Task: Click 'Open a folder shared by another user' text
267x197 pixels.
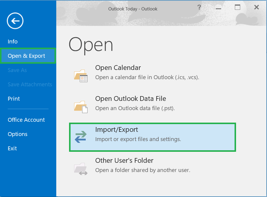Action: (x=143, y=170)
